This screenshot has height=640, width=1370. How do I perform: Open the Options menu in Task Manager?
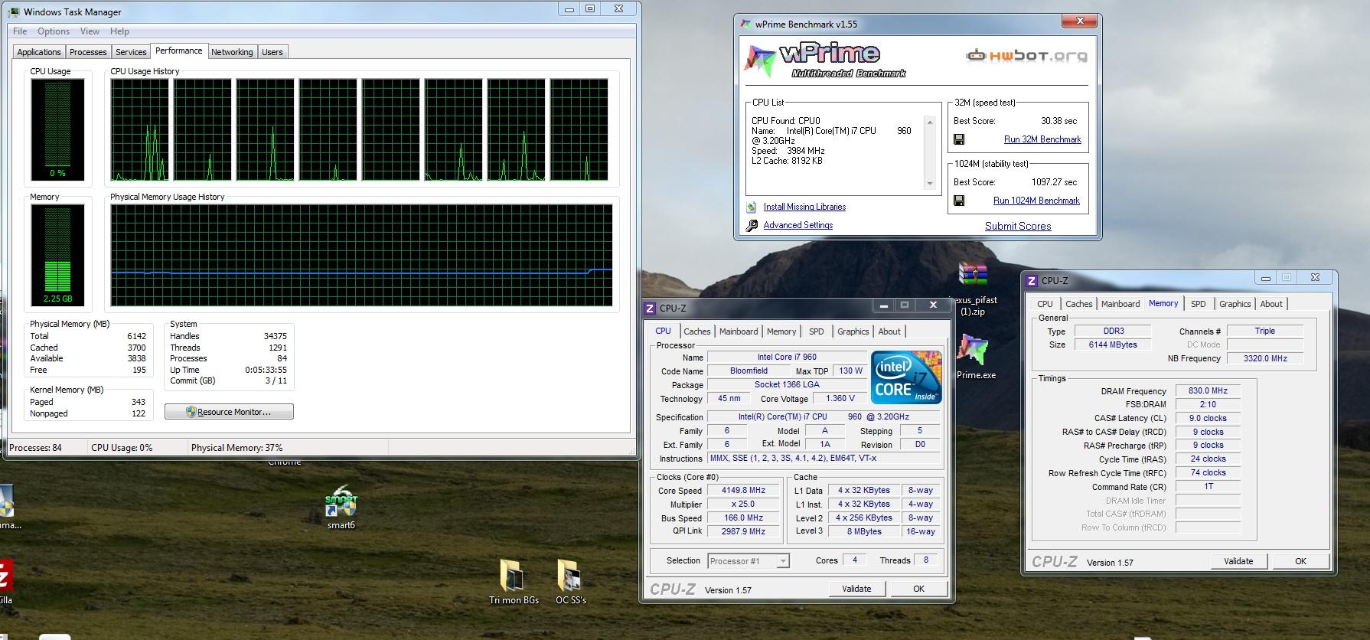coord(54,31)
